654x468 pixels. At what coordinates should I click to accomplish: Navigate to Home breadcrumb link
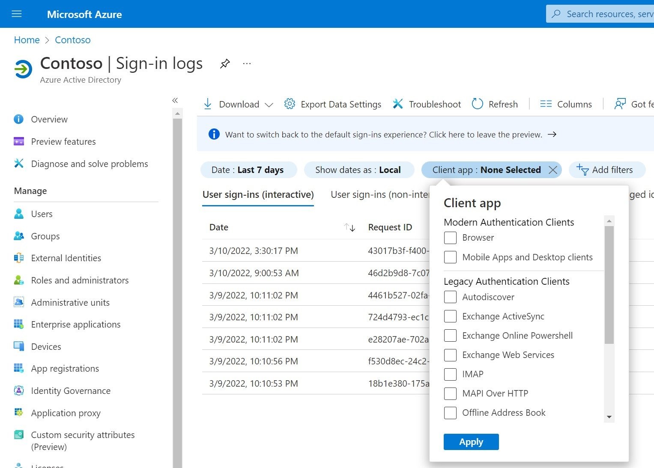[27, 39]
